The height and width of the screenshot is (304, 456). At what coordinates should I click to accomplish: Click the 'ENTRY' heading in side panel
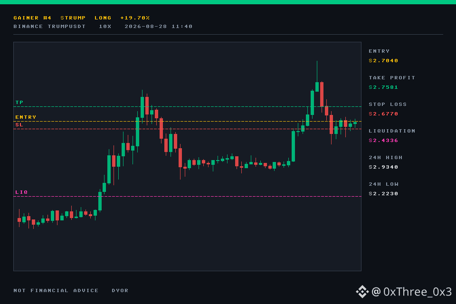click(379, 51)
